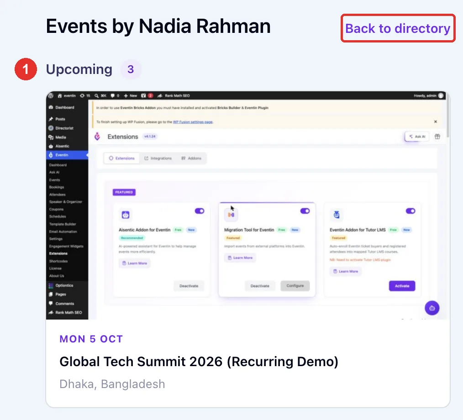Open Schedules in the Eventin submenu

point(58,217)
